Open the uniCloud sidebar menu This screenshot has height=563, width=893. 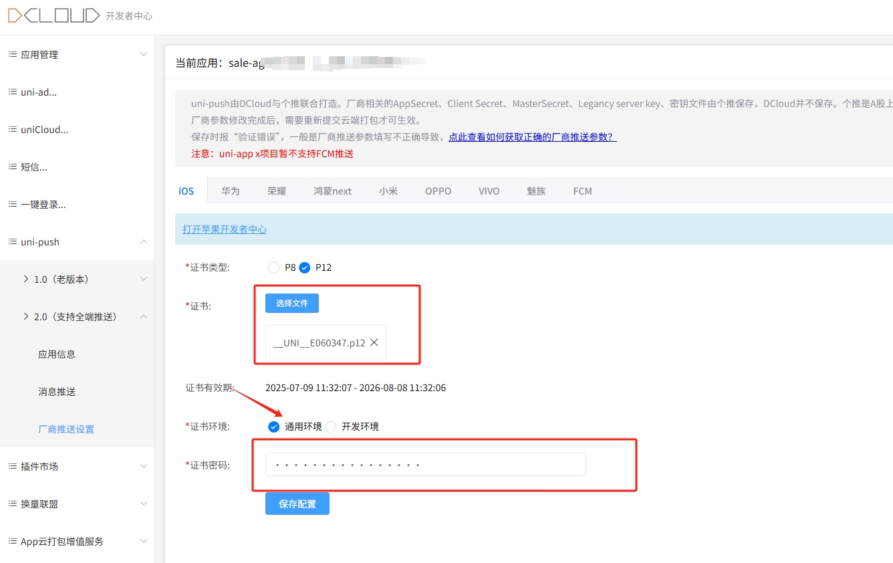(77, 129)
